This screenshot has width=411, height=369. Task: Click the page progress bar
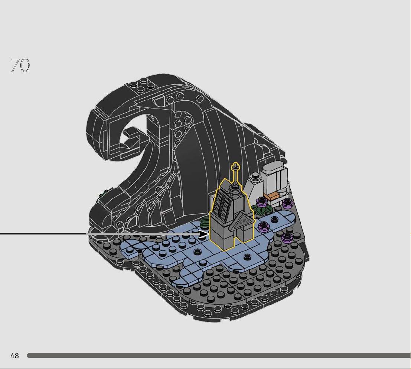click(219, 355)
